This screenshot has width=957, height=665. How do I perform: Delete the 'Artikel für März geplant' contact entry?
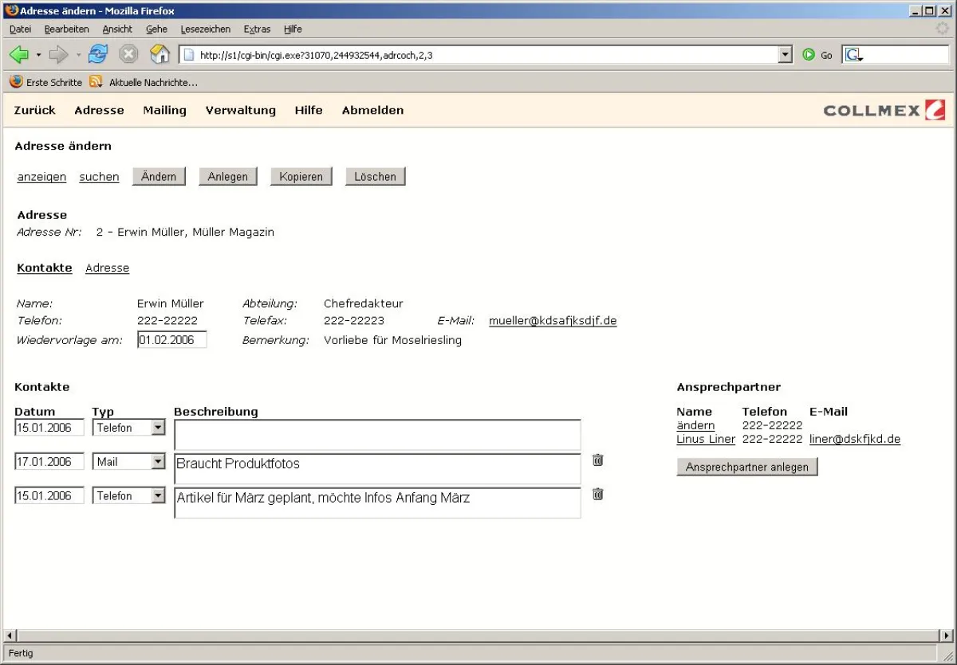coord(598,494)
